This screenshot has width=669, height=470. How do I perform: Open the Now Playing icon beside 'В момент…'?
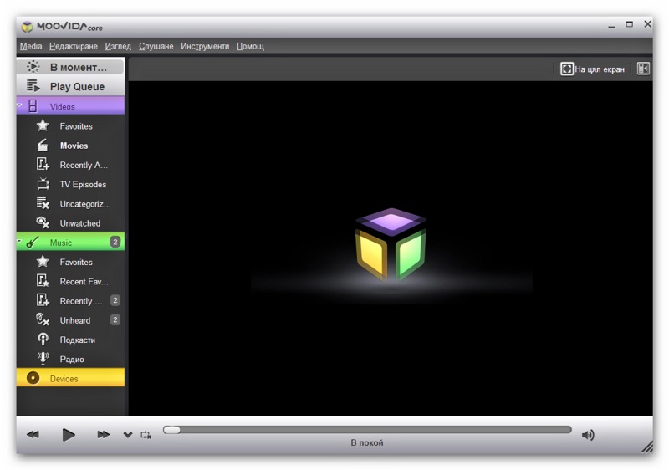click(33, 67)
